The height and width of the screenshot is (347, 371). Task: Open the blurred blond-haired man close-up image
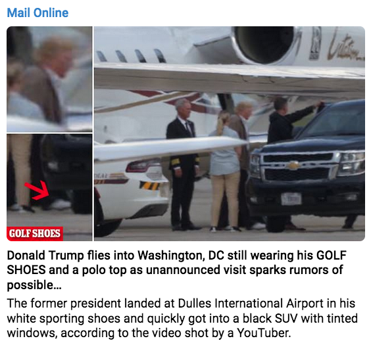(49, 79)
